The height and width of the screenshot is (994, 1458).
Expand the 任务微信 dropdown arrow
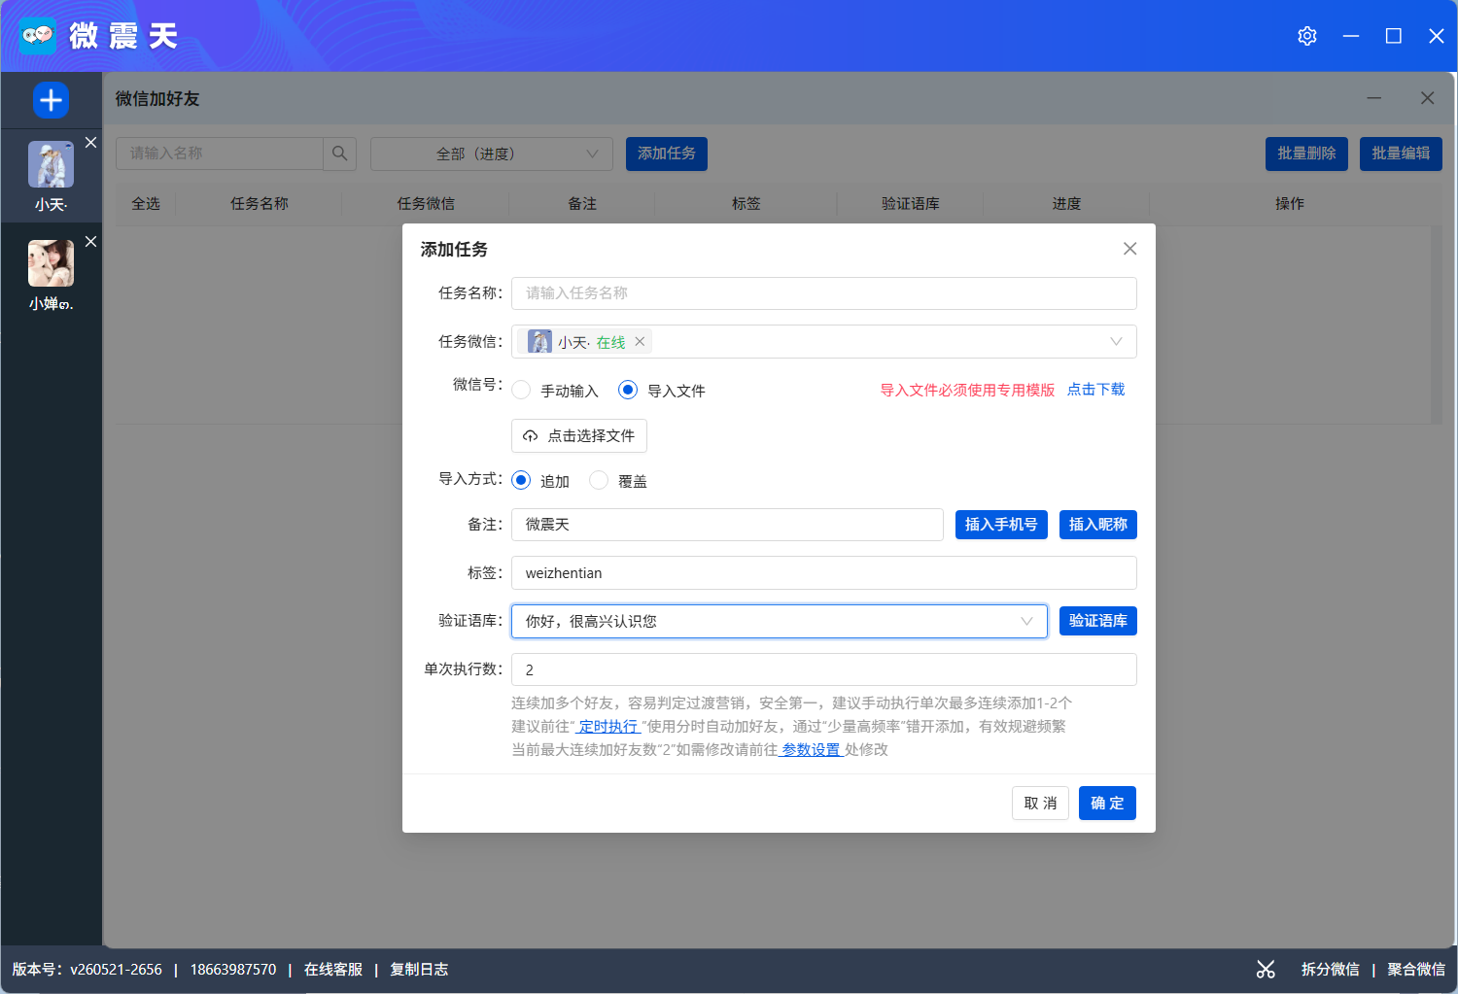point(1116,341)
